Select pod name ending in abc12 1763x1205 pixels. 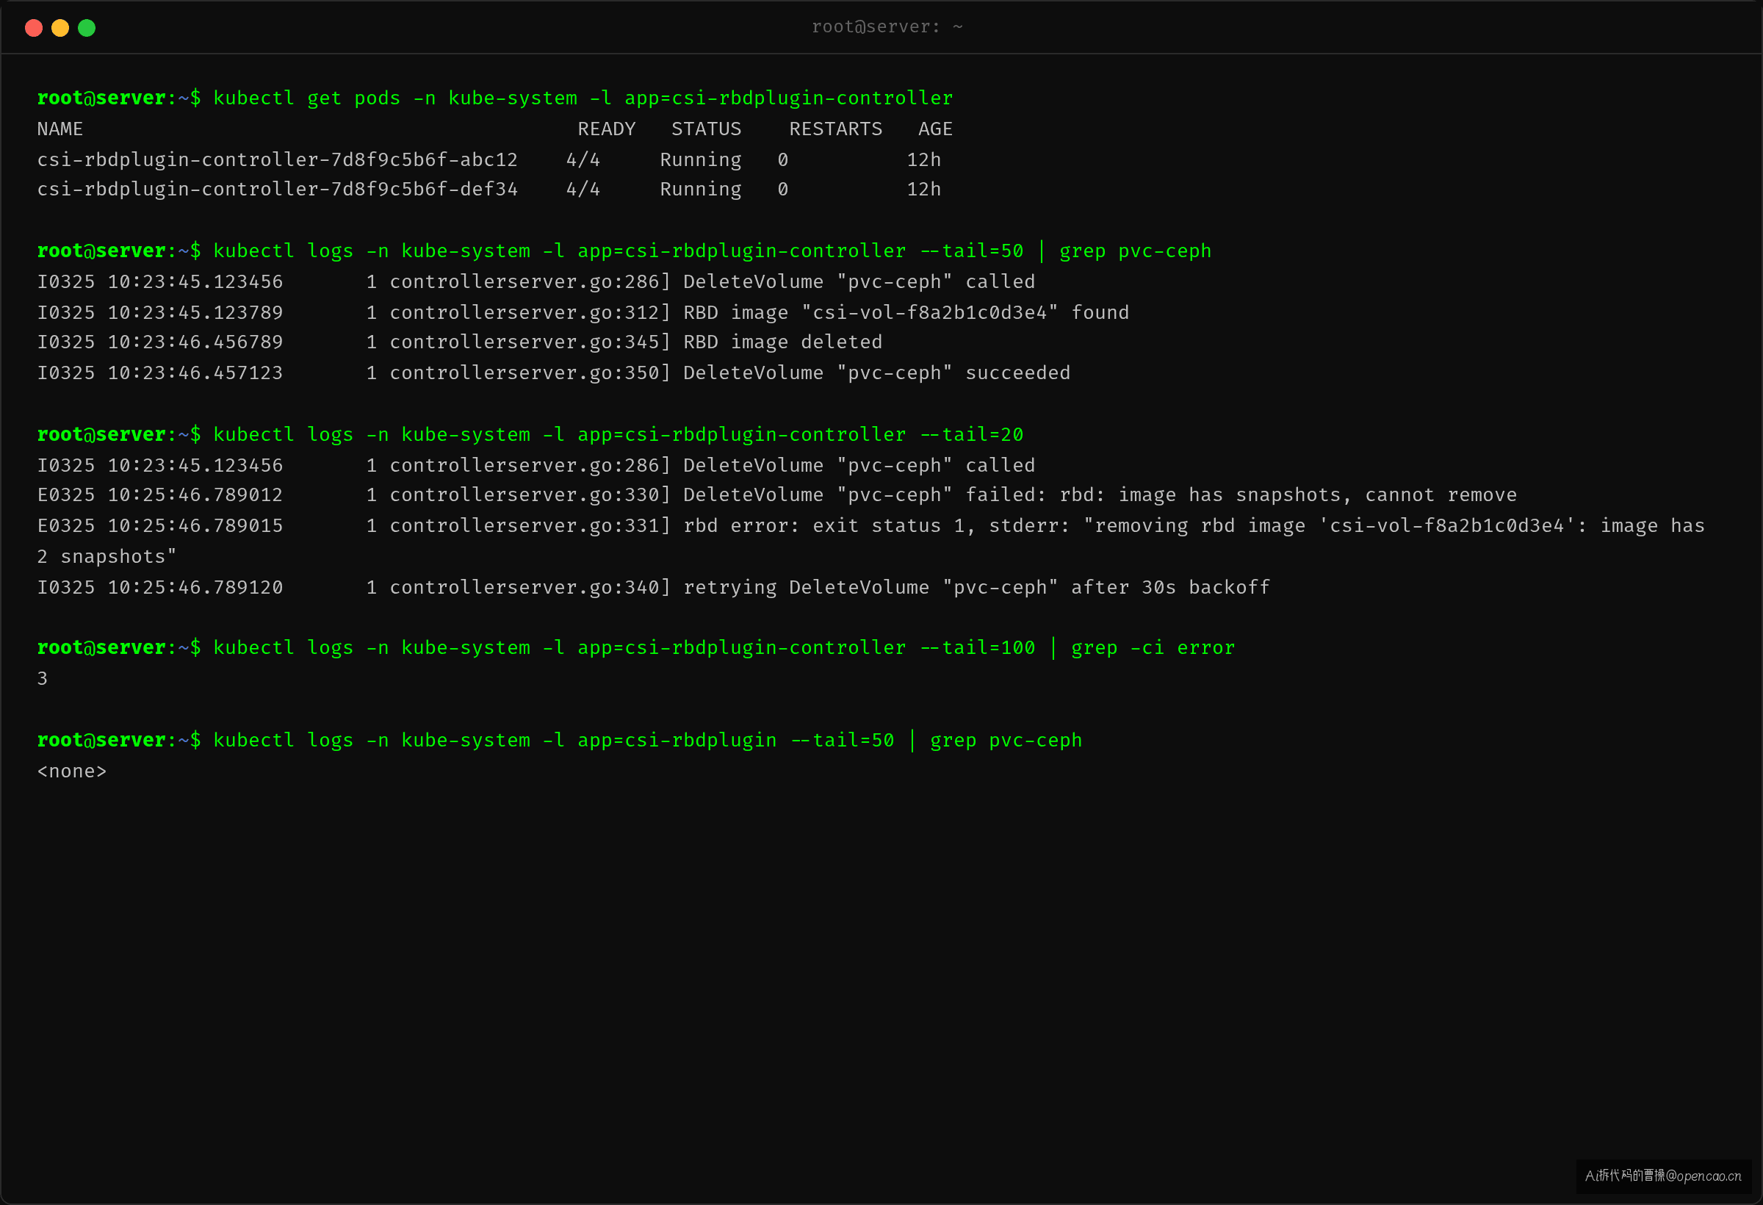(278, 160)
